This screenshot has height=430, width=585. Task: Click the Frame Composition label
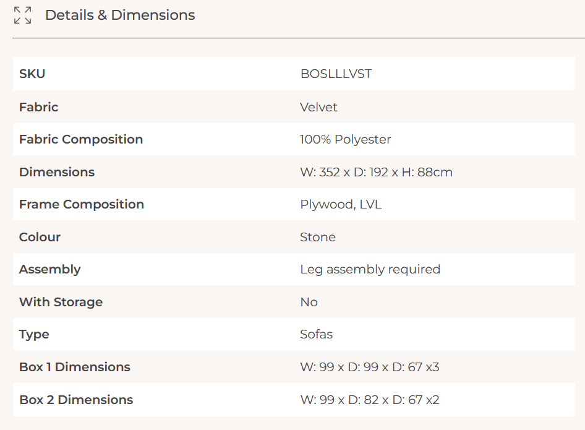[x=82, y=204]
